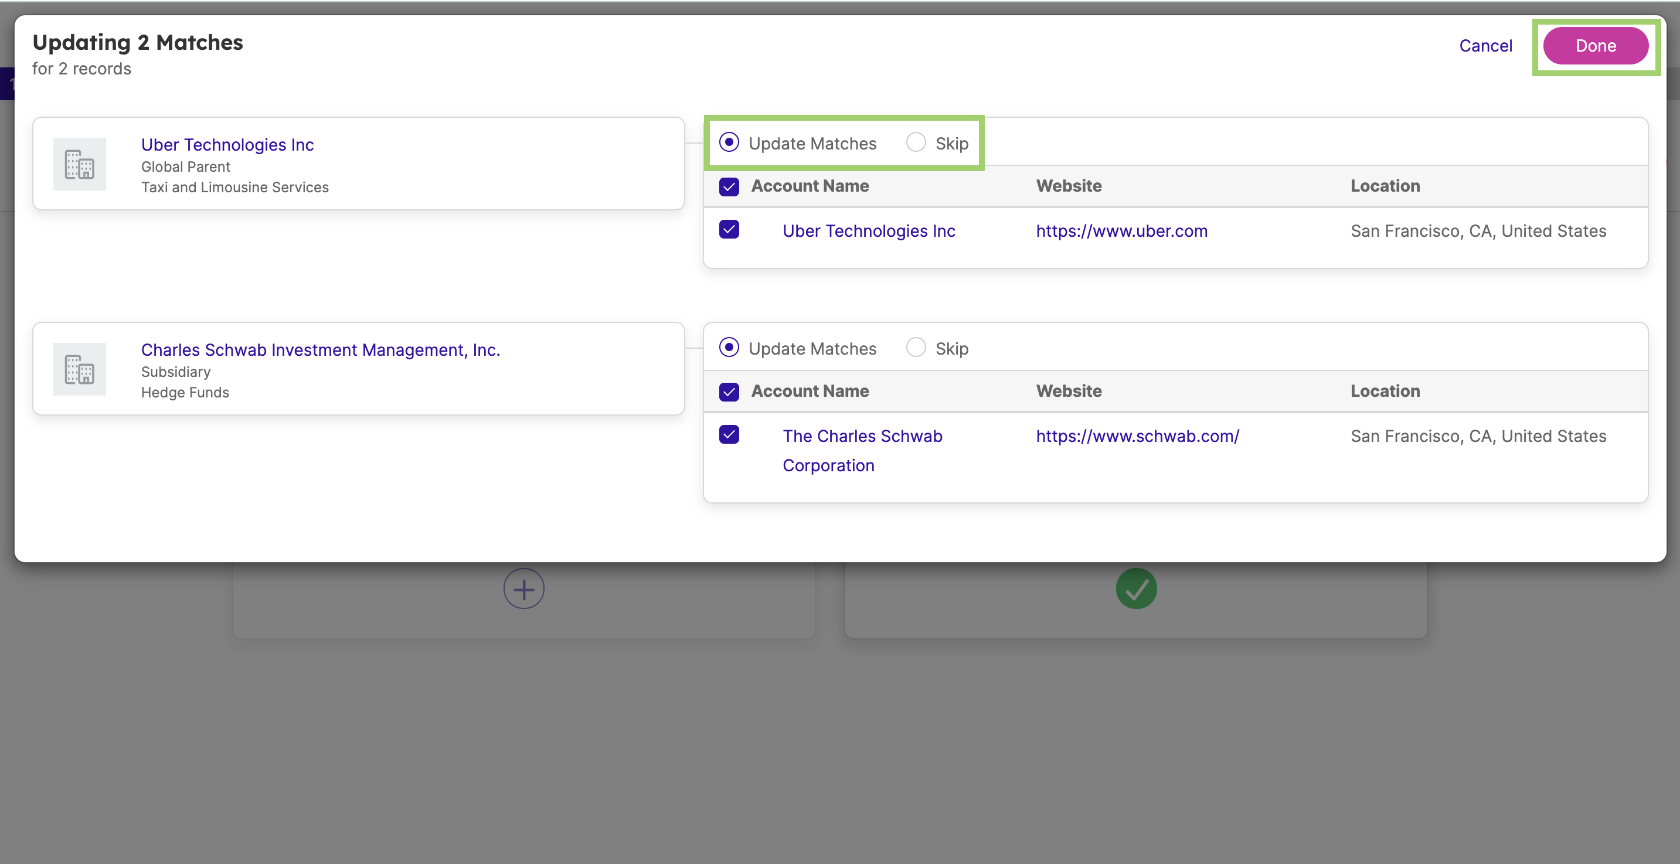Click building icon for Uber Technologies
This screenshot has width=1680, height=864.
click(80, 164)
